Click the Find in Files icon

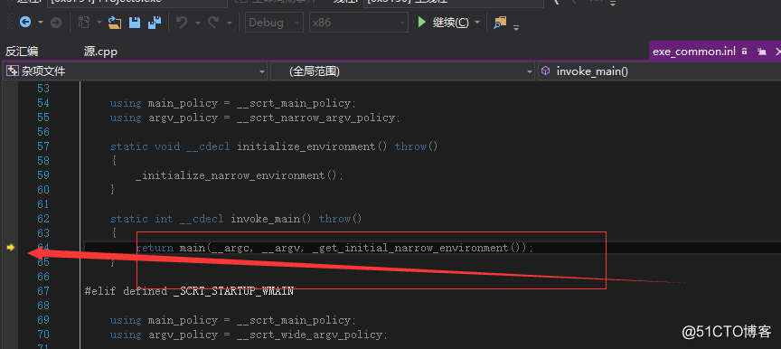click(500, 23)
